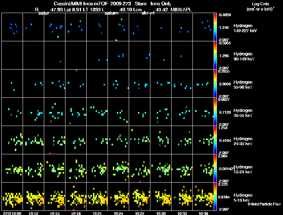Click the 10:12 time axis label
This screenshot has width=283, height=215.
(x=33, y=213)
